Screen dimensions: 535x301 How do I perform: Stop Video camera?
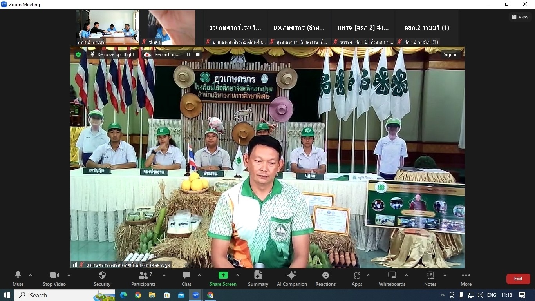click(x=54, y=278)
